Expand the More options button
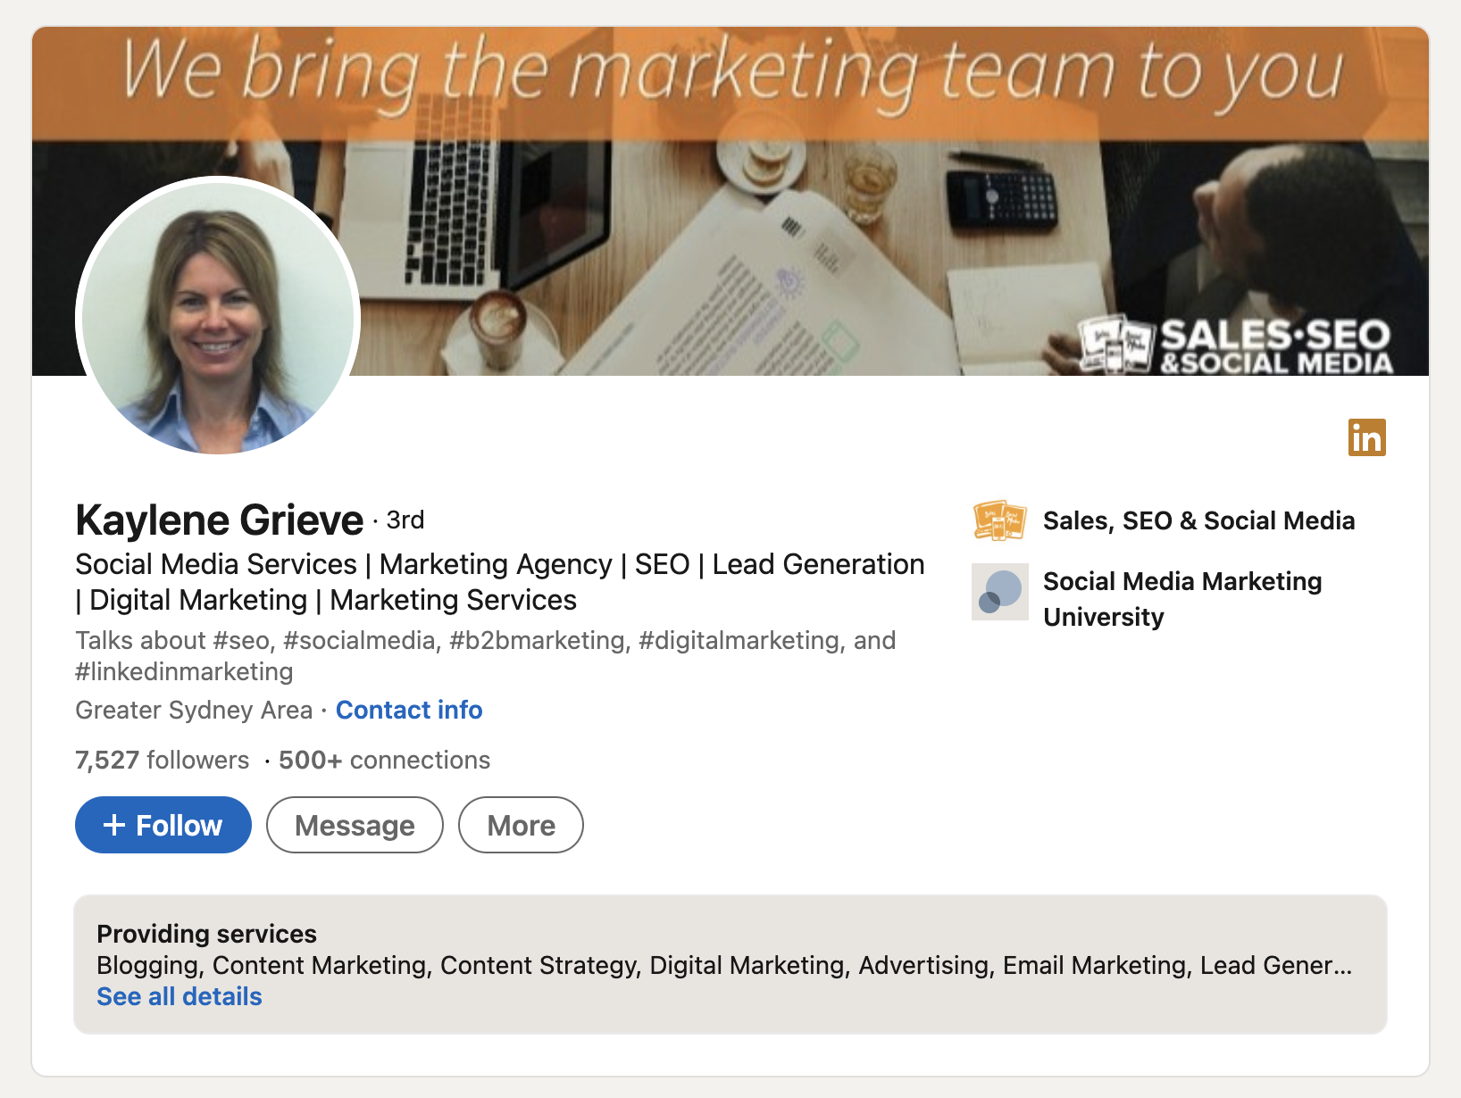Viewport: 1461px width, 1098px height. click(521, 825)
